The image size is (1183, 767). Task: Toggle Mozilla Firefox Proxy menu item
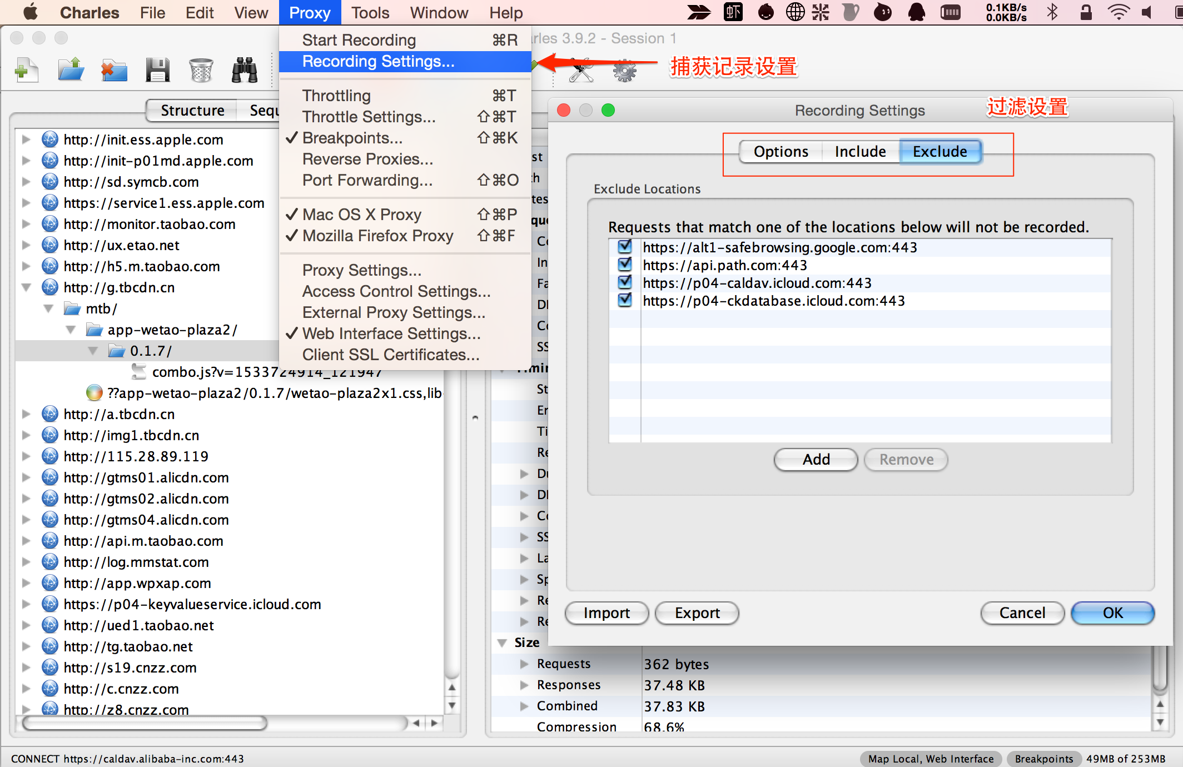coord(405,236)
